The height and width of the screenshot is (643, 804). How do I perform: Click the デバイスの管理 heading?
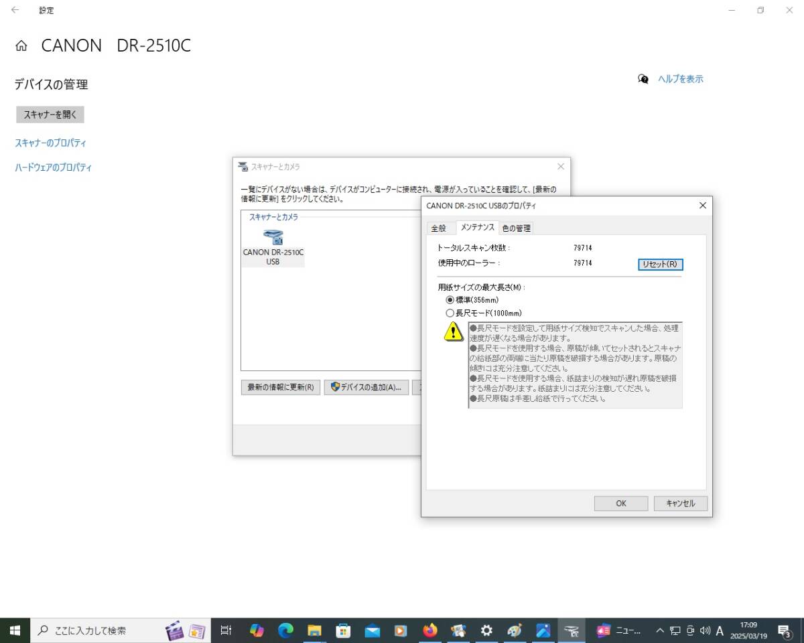click(51, 84)
